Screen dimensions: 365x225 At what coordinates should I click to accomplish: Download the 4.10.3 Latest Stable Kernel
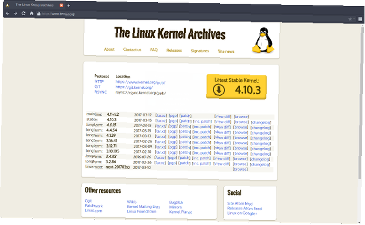[236, 87]
